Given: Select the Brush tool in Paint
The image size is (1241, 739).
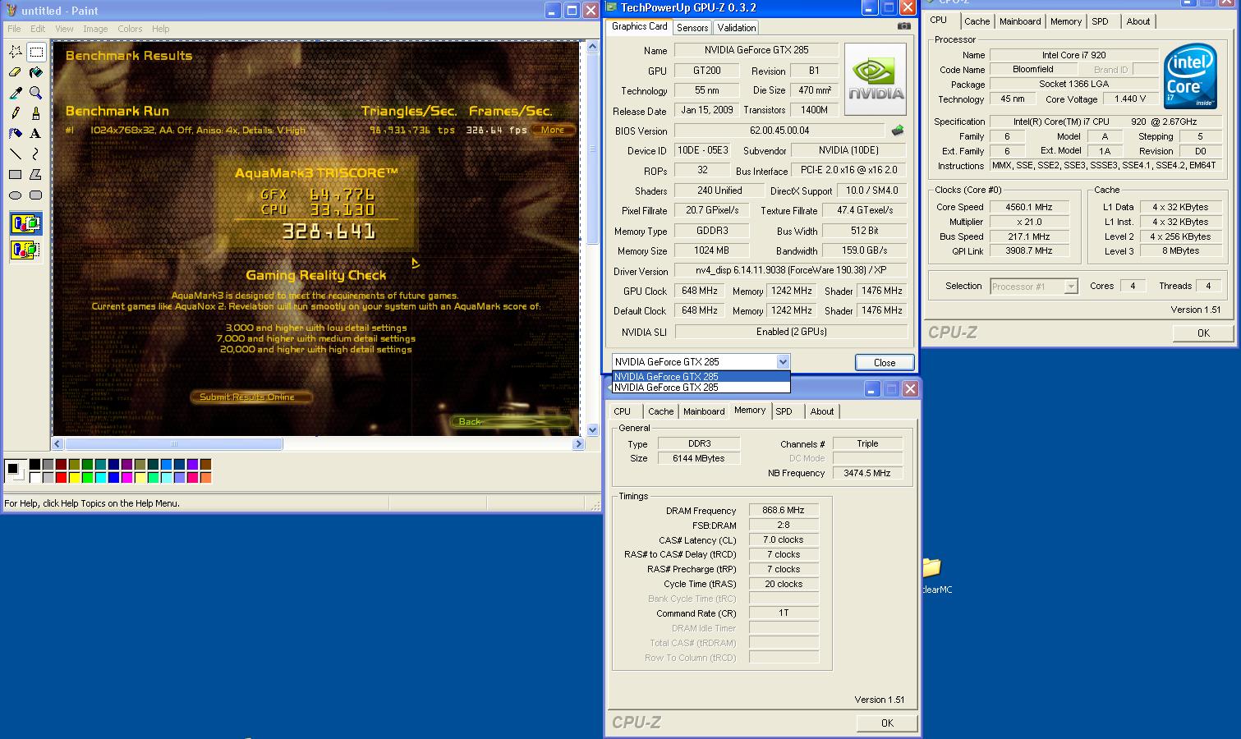Looking at the screenshot, I should point(36,113).
